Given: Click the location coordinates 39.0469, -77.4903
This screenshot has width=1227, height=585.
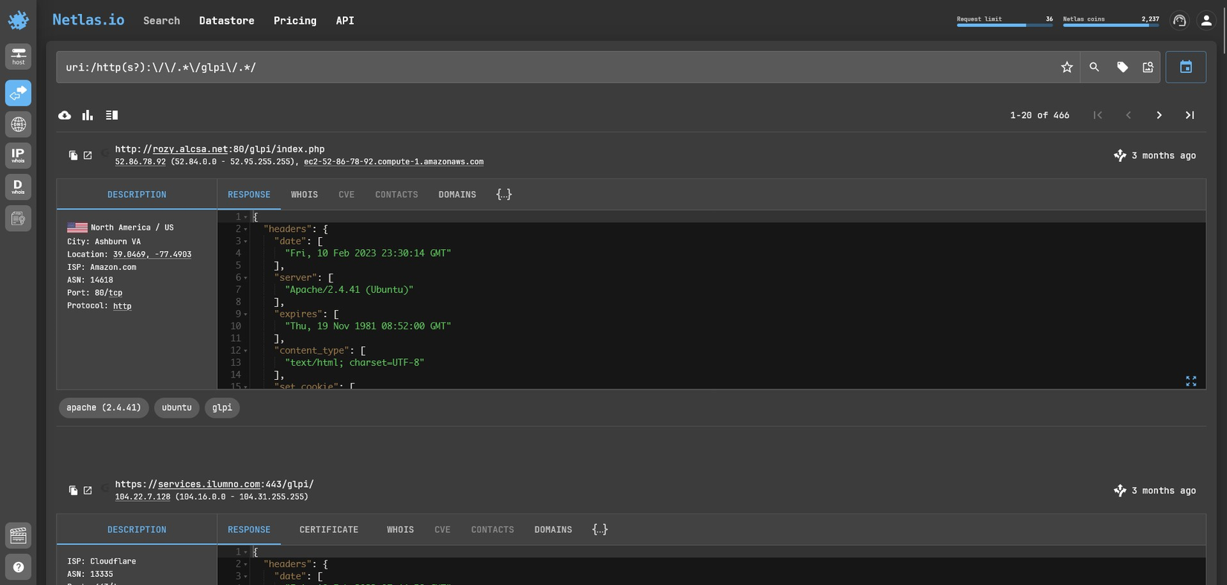Looking at the screenshot, I should point(152,254).
